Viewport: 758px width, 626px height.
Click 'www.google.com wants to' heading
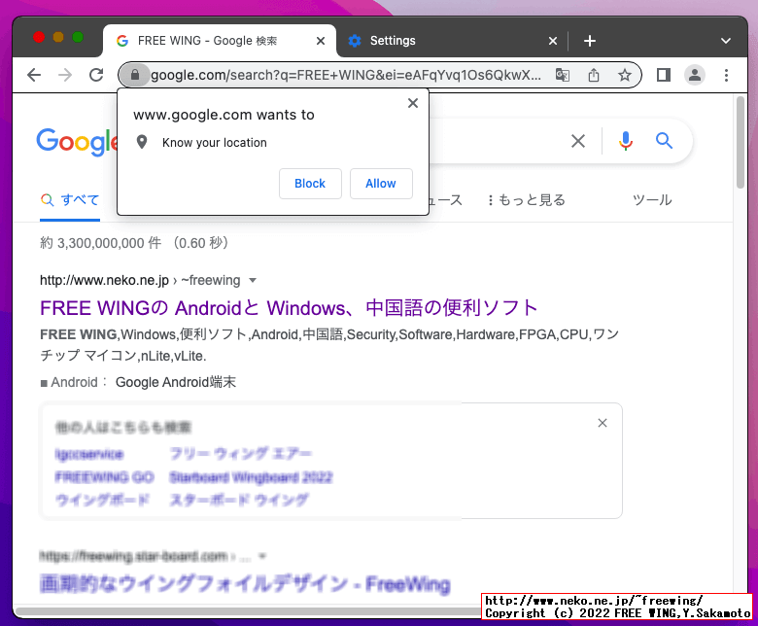point(224,115)
